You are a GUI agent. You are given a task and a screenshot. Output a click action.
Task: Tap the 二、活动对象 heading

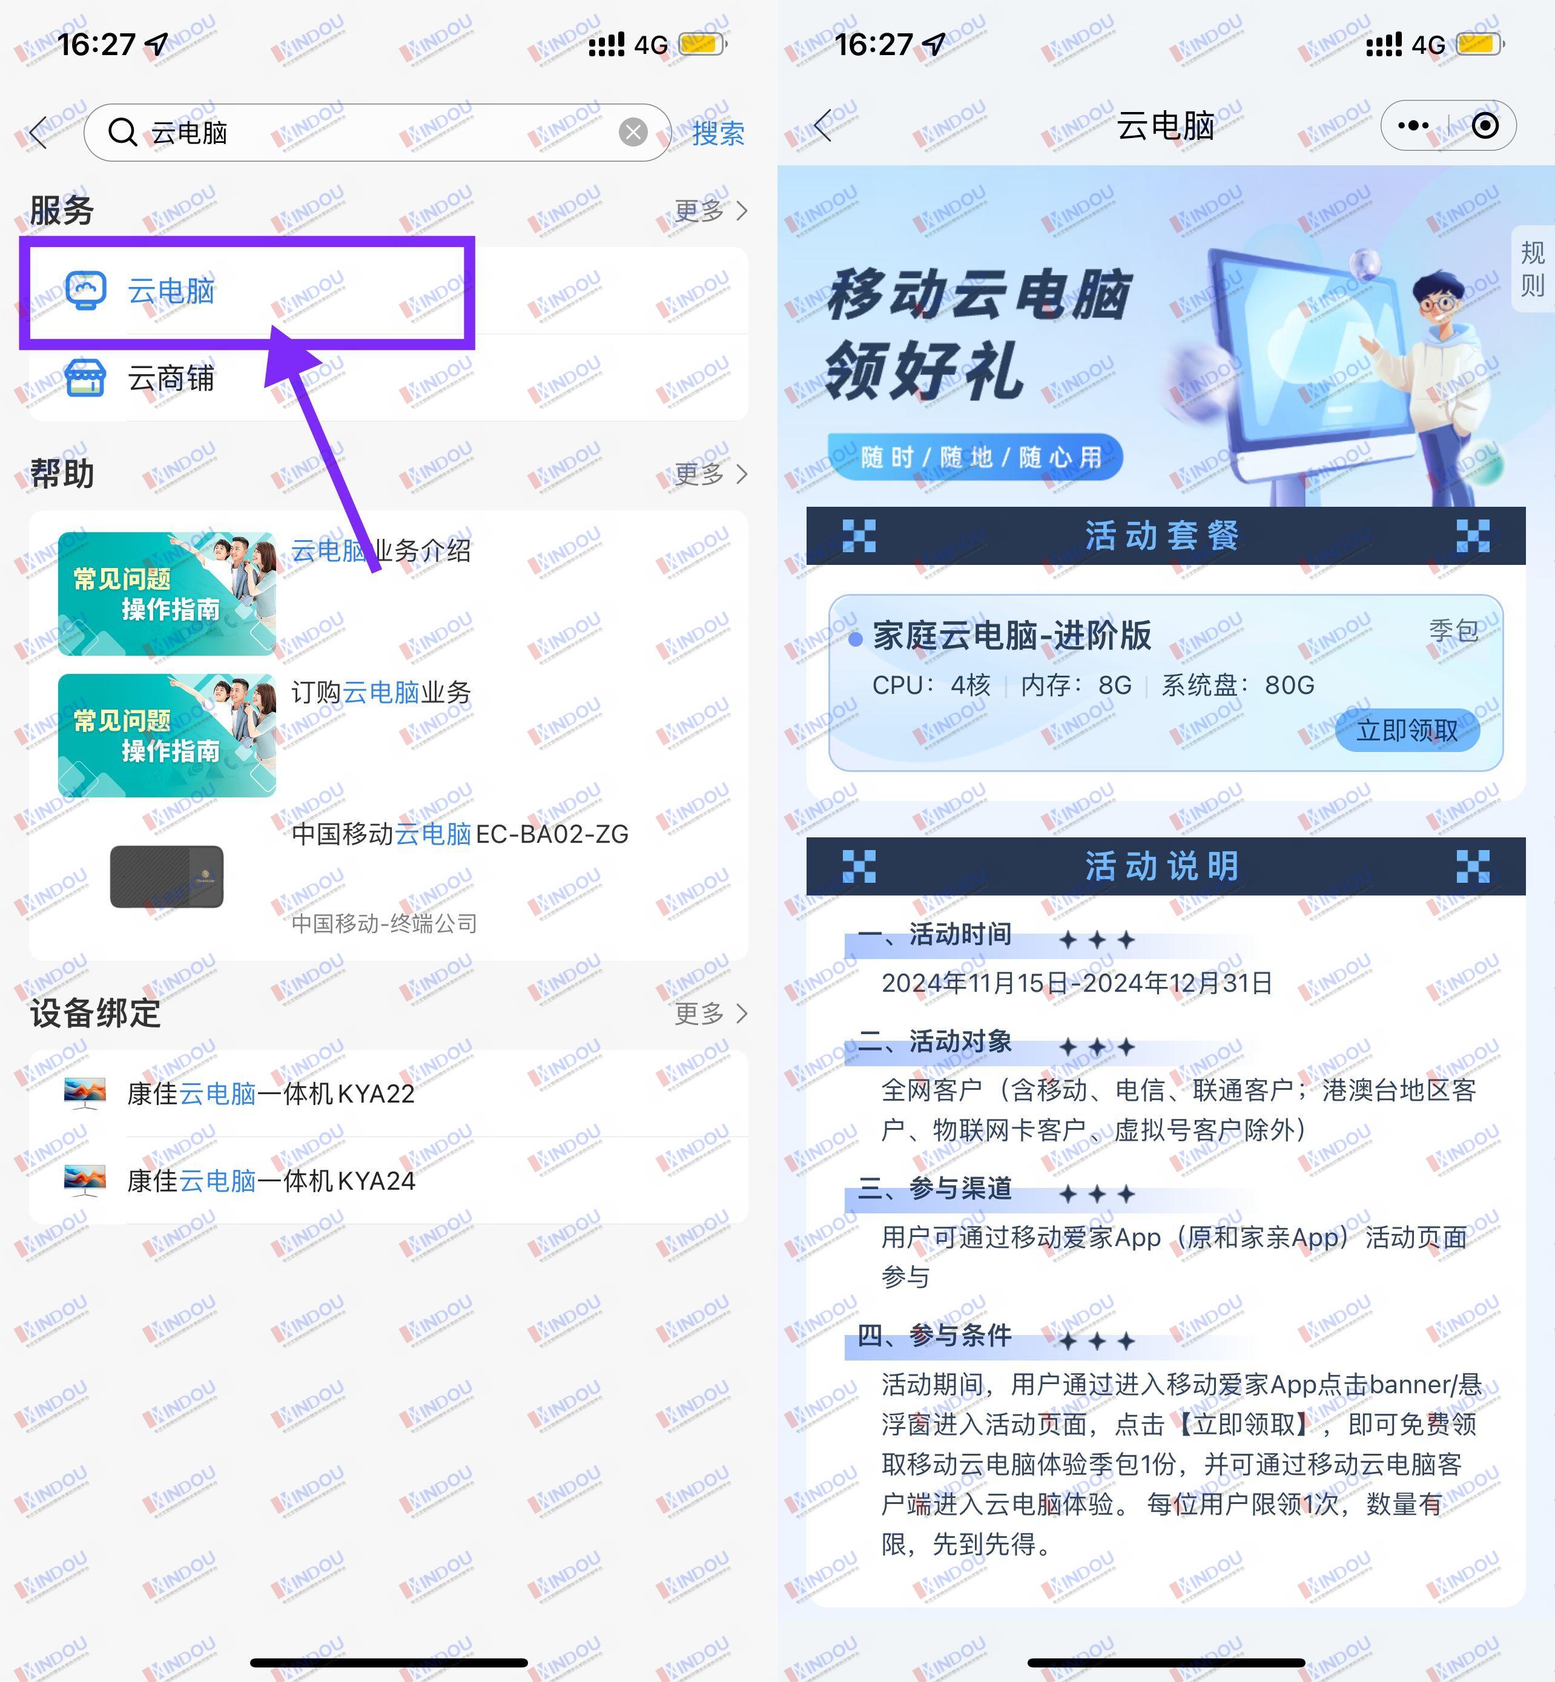pyautogui.click(x=934, y=1041)
